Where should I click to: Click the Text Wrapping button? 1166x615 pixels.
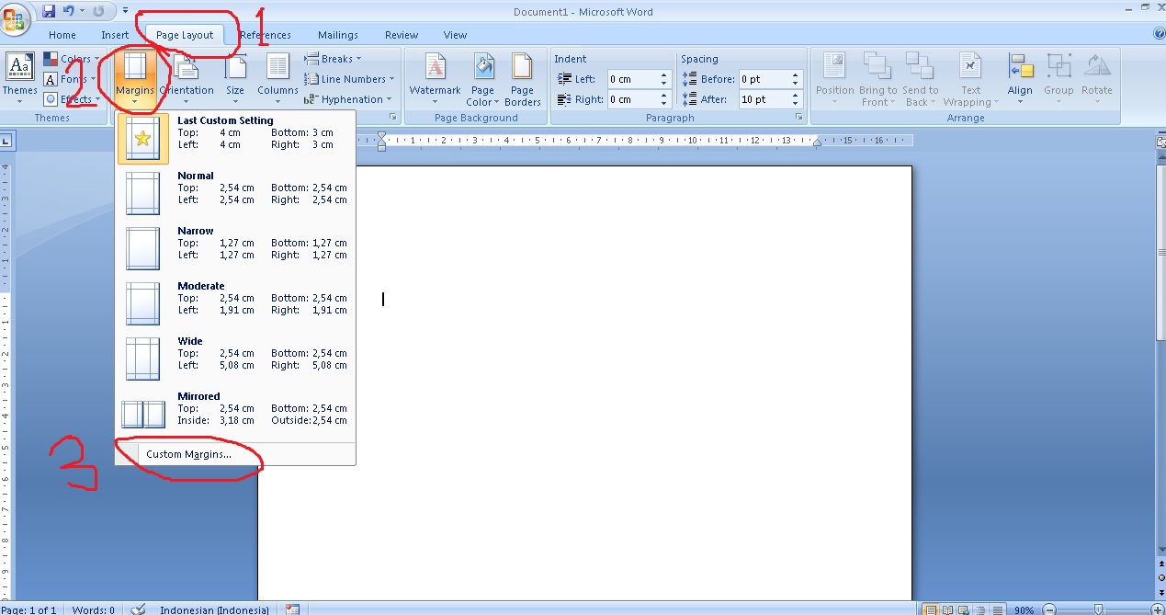[x=970, y=80]
